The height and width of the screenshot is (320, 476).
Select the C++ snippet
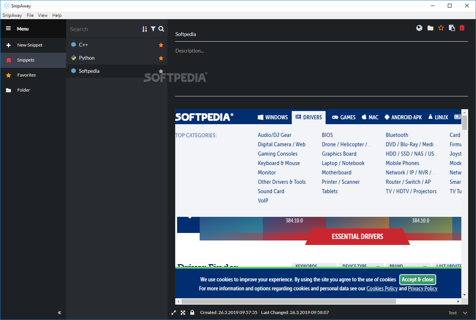point(117,45)
